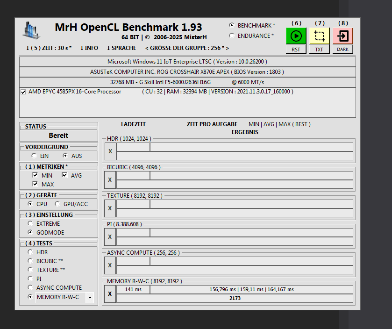Click the yellow screenshot capture icon
The height and width of the screenshot is (329, 392).
tap(319, 36)
